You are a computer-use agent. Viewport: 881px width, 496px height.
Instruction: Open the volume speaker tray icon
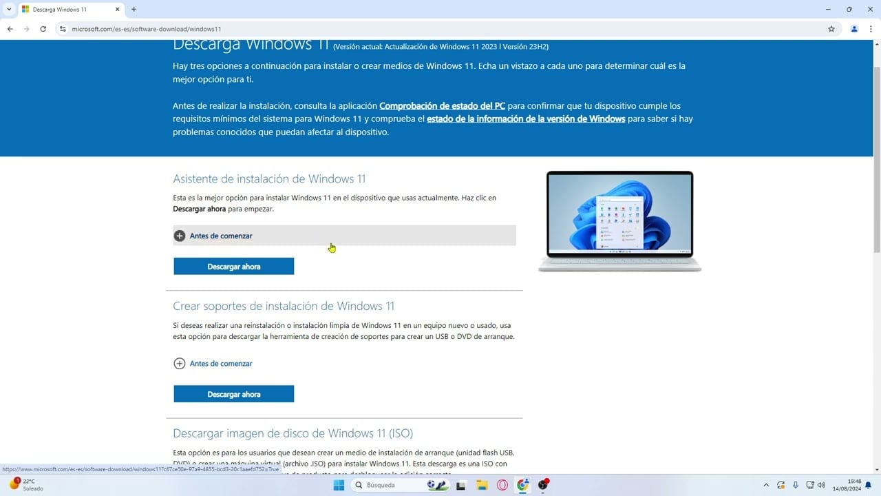pyautogui.click(x=822, y=485)
